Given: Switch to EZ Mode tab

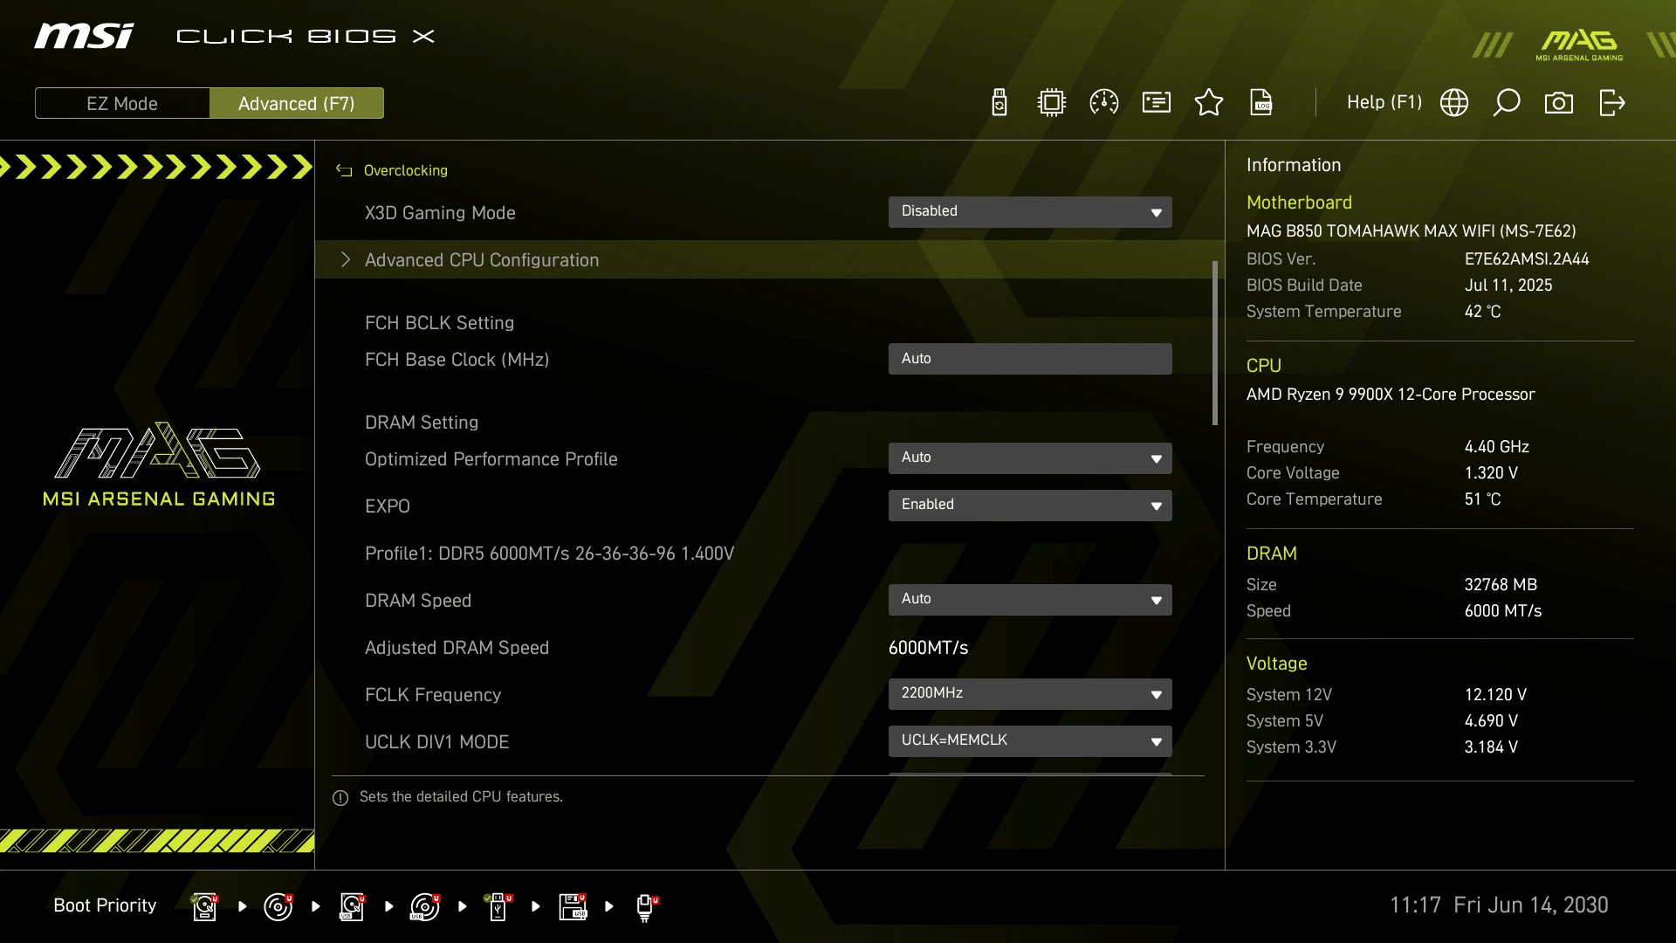Looking at the screenshot, I should coord(122,104).
